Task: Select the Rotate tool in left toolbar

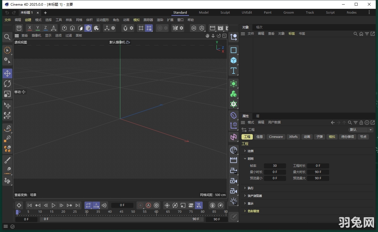Action: pyautogui.click(x=7, y=83)
